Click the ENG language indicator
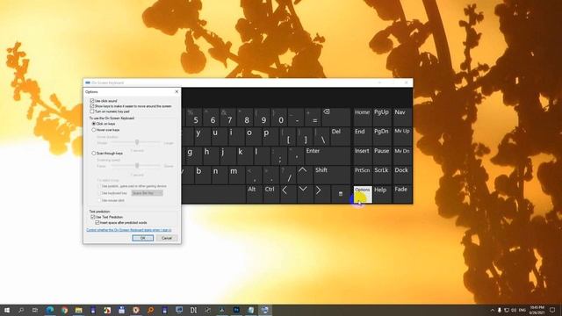Viewport: 562px width, 316px height. pos(522,310)
